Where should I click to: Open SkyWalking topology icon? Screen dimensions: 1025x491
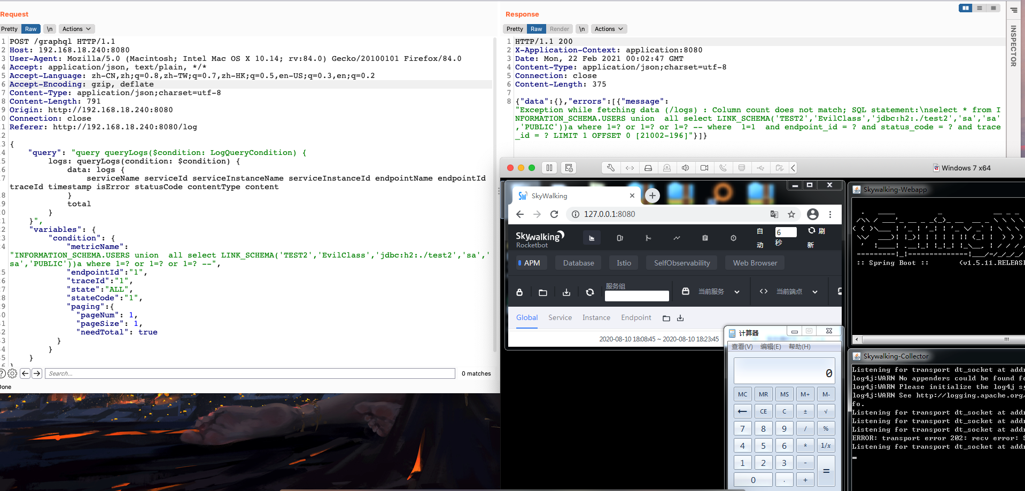coord(620,238)
